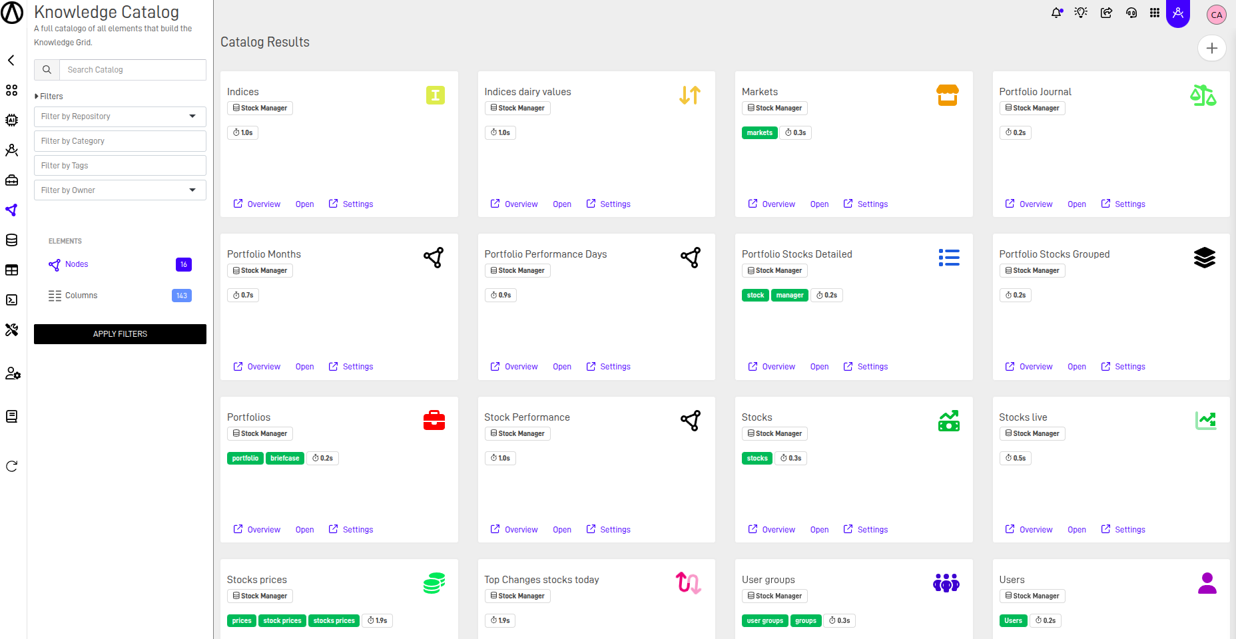1236x639 pixels.
Task: Click the Nodes count badge 16
Action: tap(184, 265)
